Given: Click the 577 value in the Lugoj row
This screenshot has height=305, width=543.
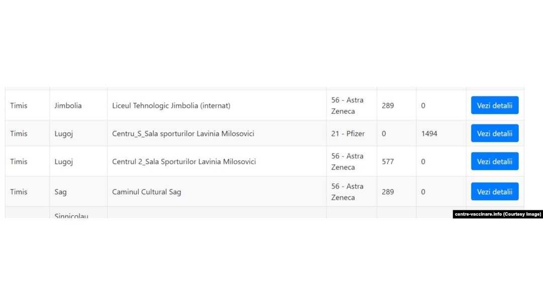Looking at the screenshot, I should pos(388,162).
